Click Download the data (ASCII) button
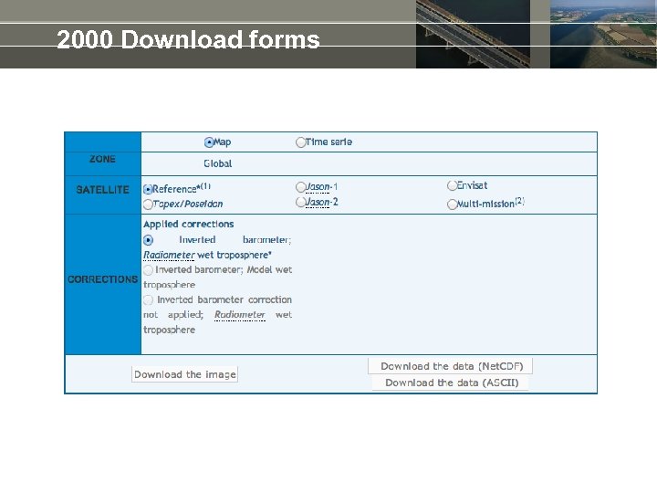The image size is (657, 493). (x=451, y=383)
